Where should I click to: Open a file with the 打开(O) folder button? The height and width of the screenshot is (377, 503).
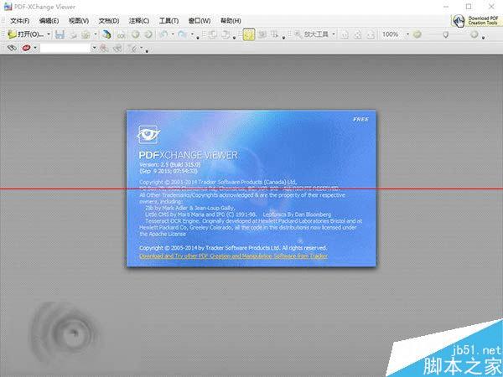coord(25,34)
